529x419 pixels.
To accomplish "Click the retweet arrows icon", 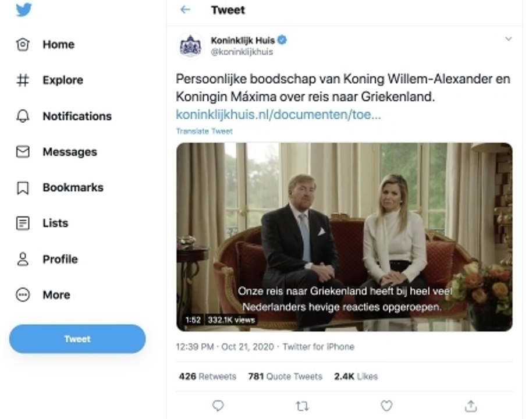I will (x=302, y=406).
